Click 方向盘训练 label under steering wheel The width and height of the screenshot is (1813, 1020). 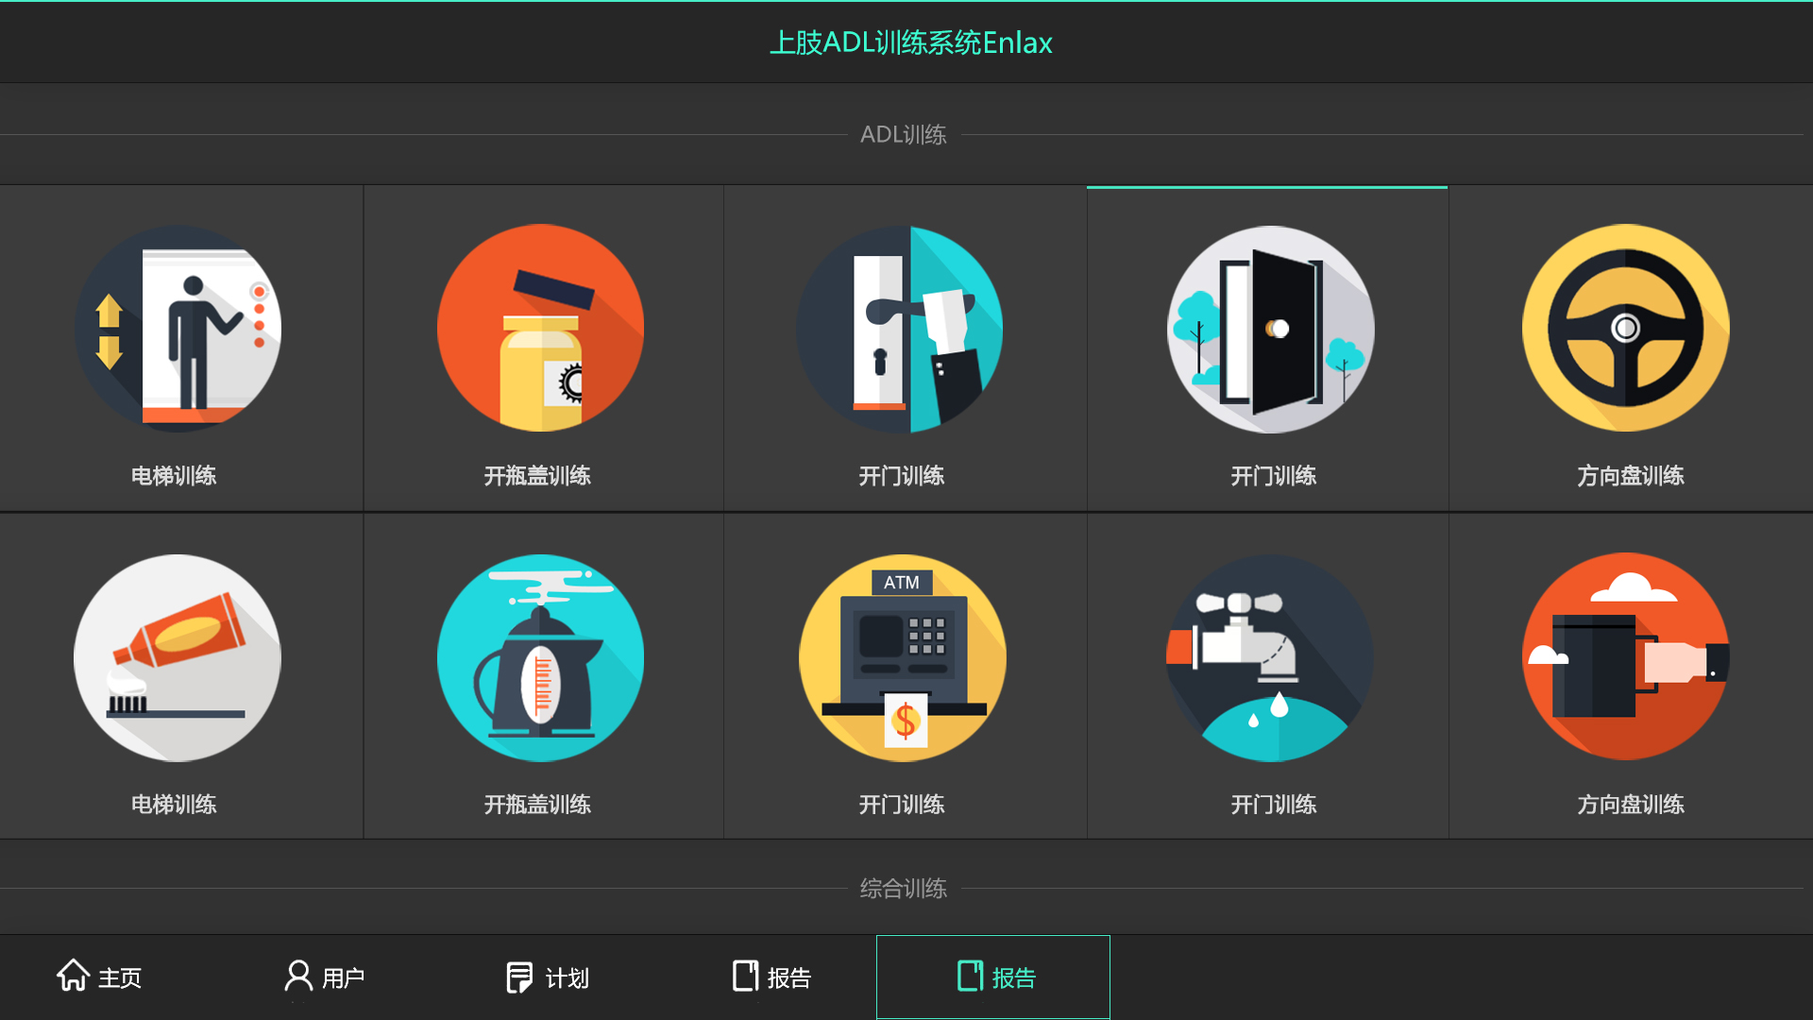tap(1630, 476)
